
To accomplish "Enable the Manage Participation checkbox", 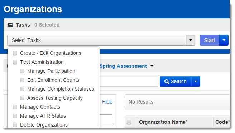I will click(22, 71).
